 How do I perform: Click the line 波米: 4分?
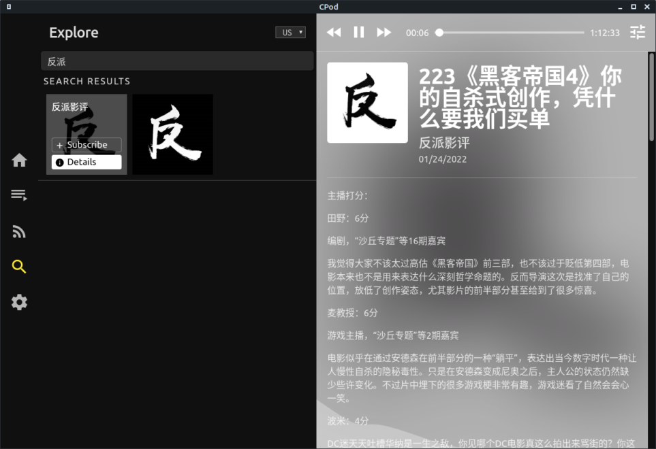(x=348, y=421)
